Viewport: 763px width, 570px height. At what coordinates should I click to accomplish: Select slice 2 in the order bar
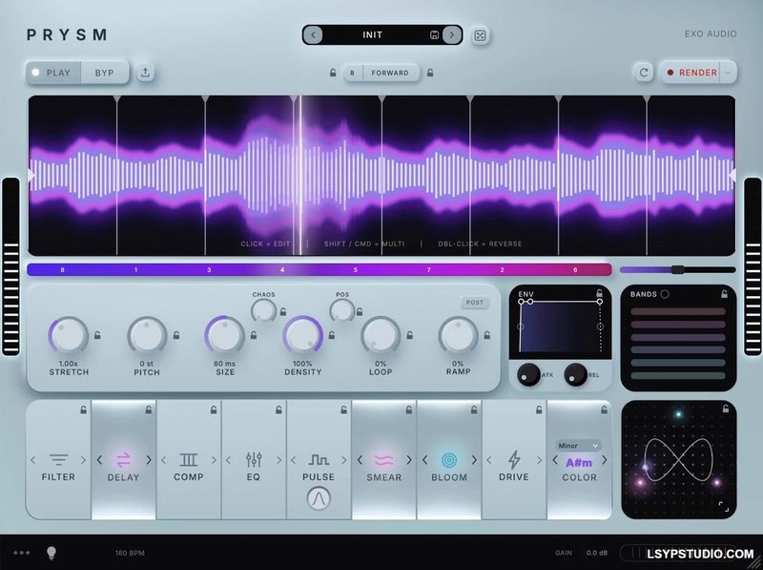[503, 270]
